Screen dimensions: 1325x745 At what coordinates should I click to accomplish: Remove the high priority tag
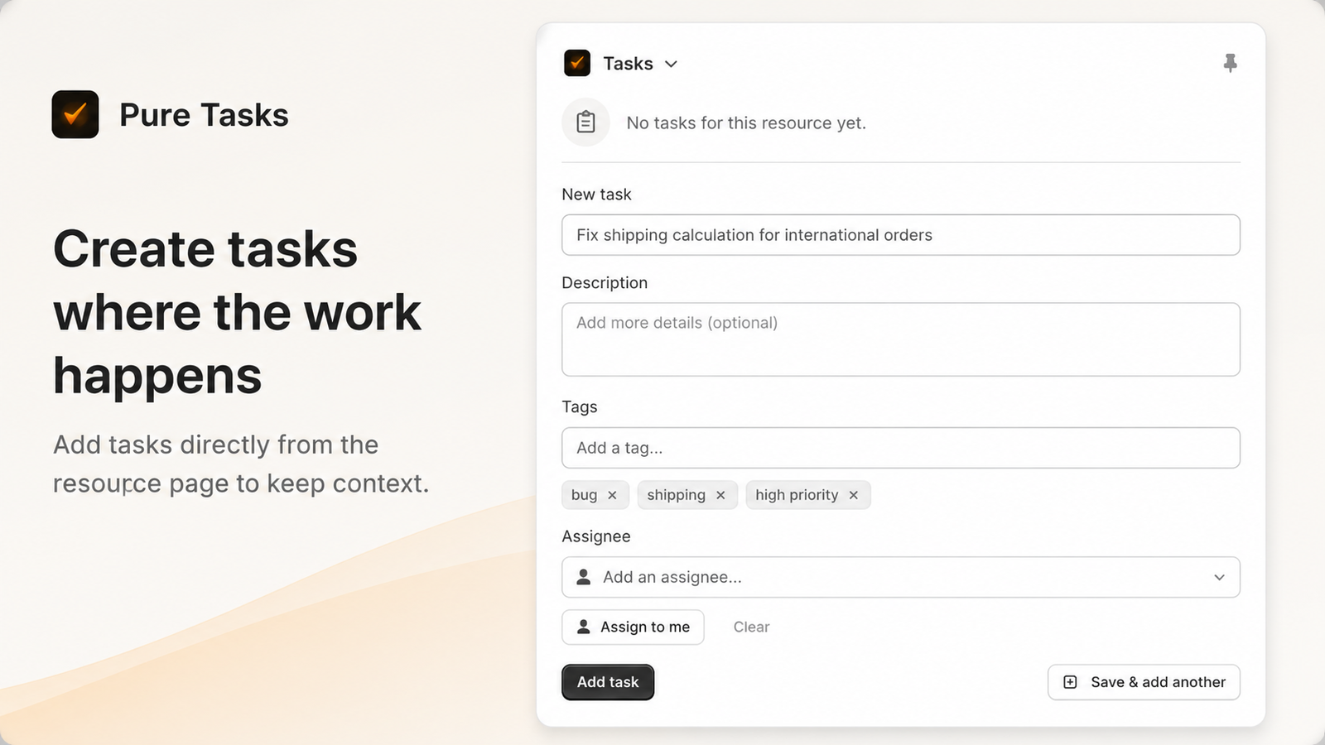click(x=853, y=495)
